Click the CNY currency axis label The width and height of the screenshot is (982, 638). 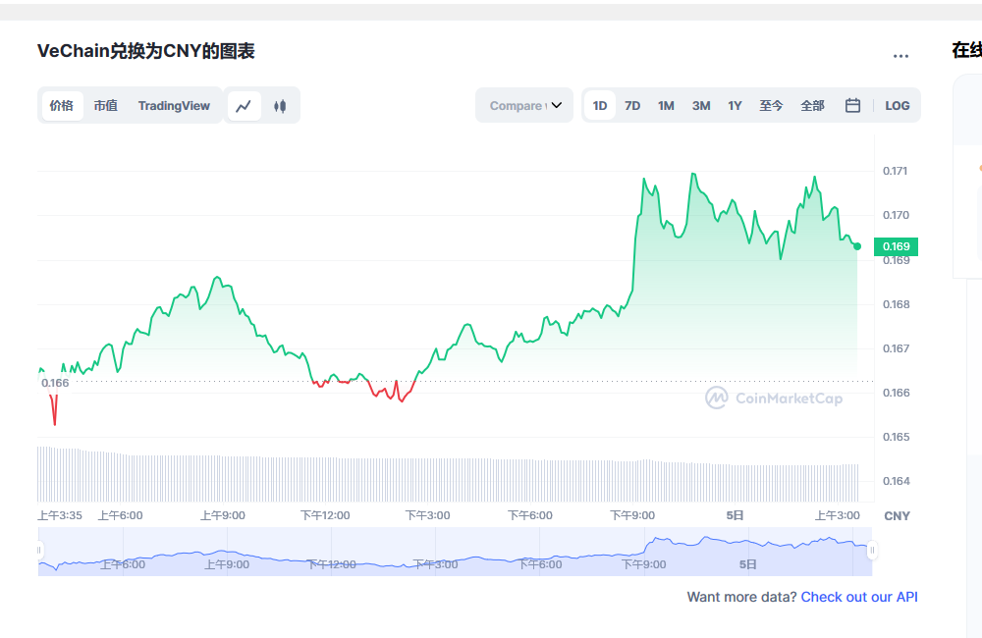pyautogui.click(x=897, y=516)
